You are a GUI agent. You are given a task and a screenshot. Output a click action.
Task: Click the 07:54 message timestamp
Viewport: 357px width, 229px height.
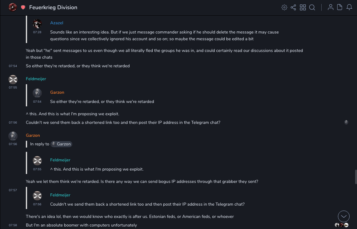click(13, 66)
